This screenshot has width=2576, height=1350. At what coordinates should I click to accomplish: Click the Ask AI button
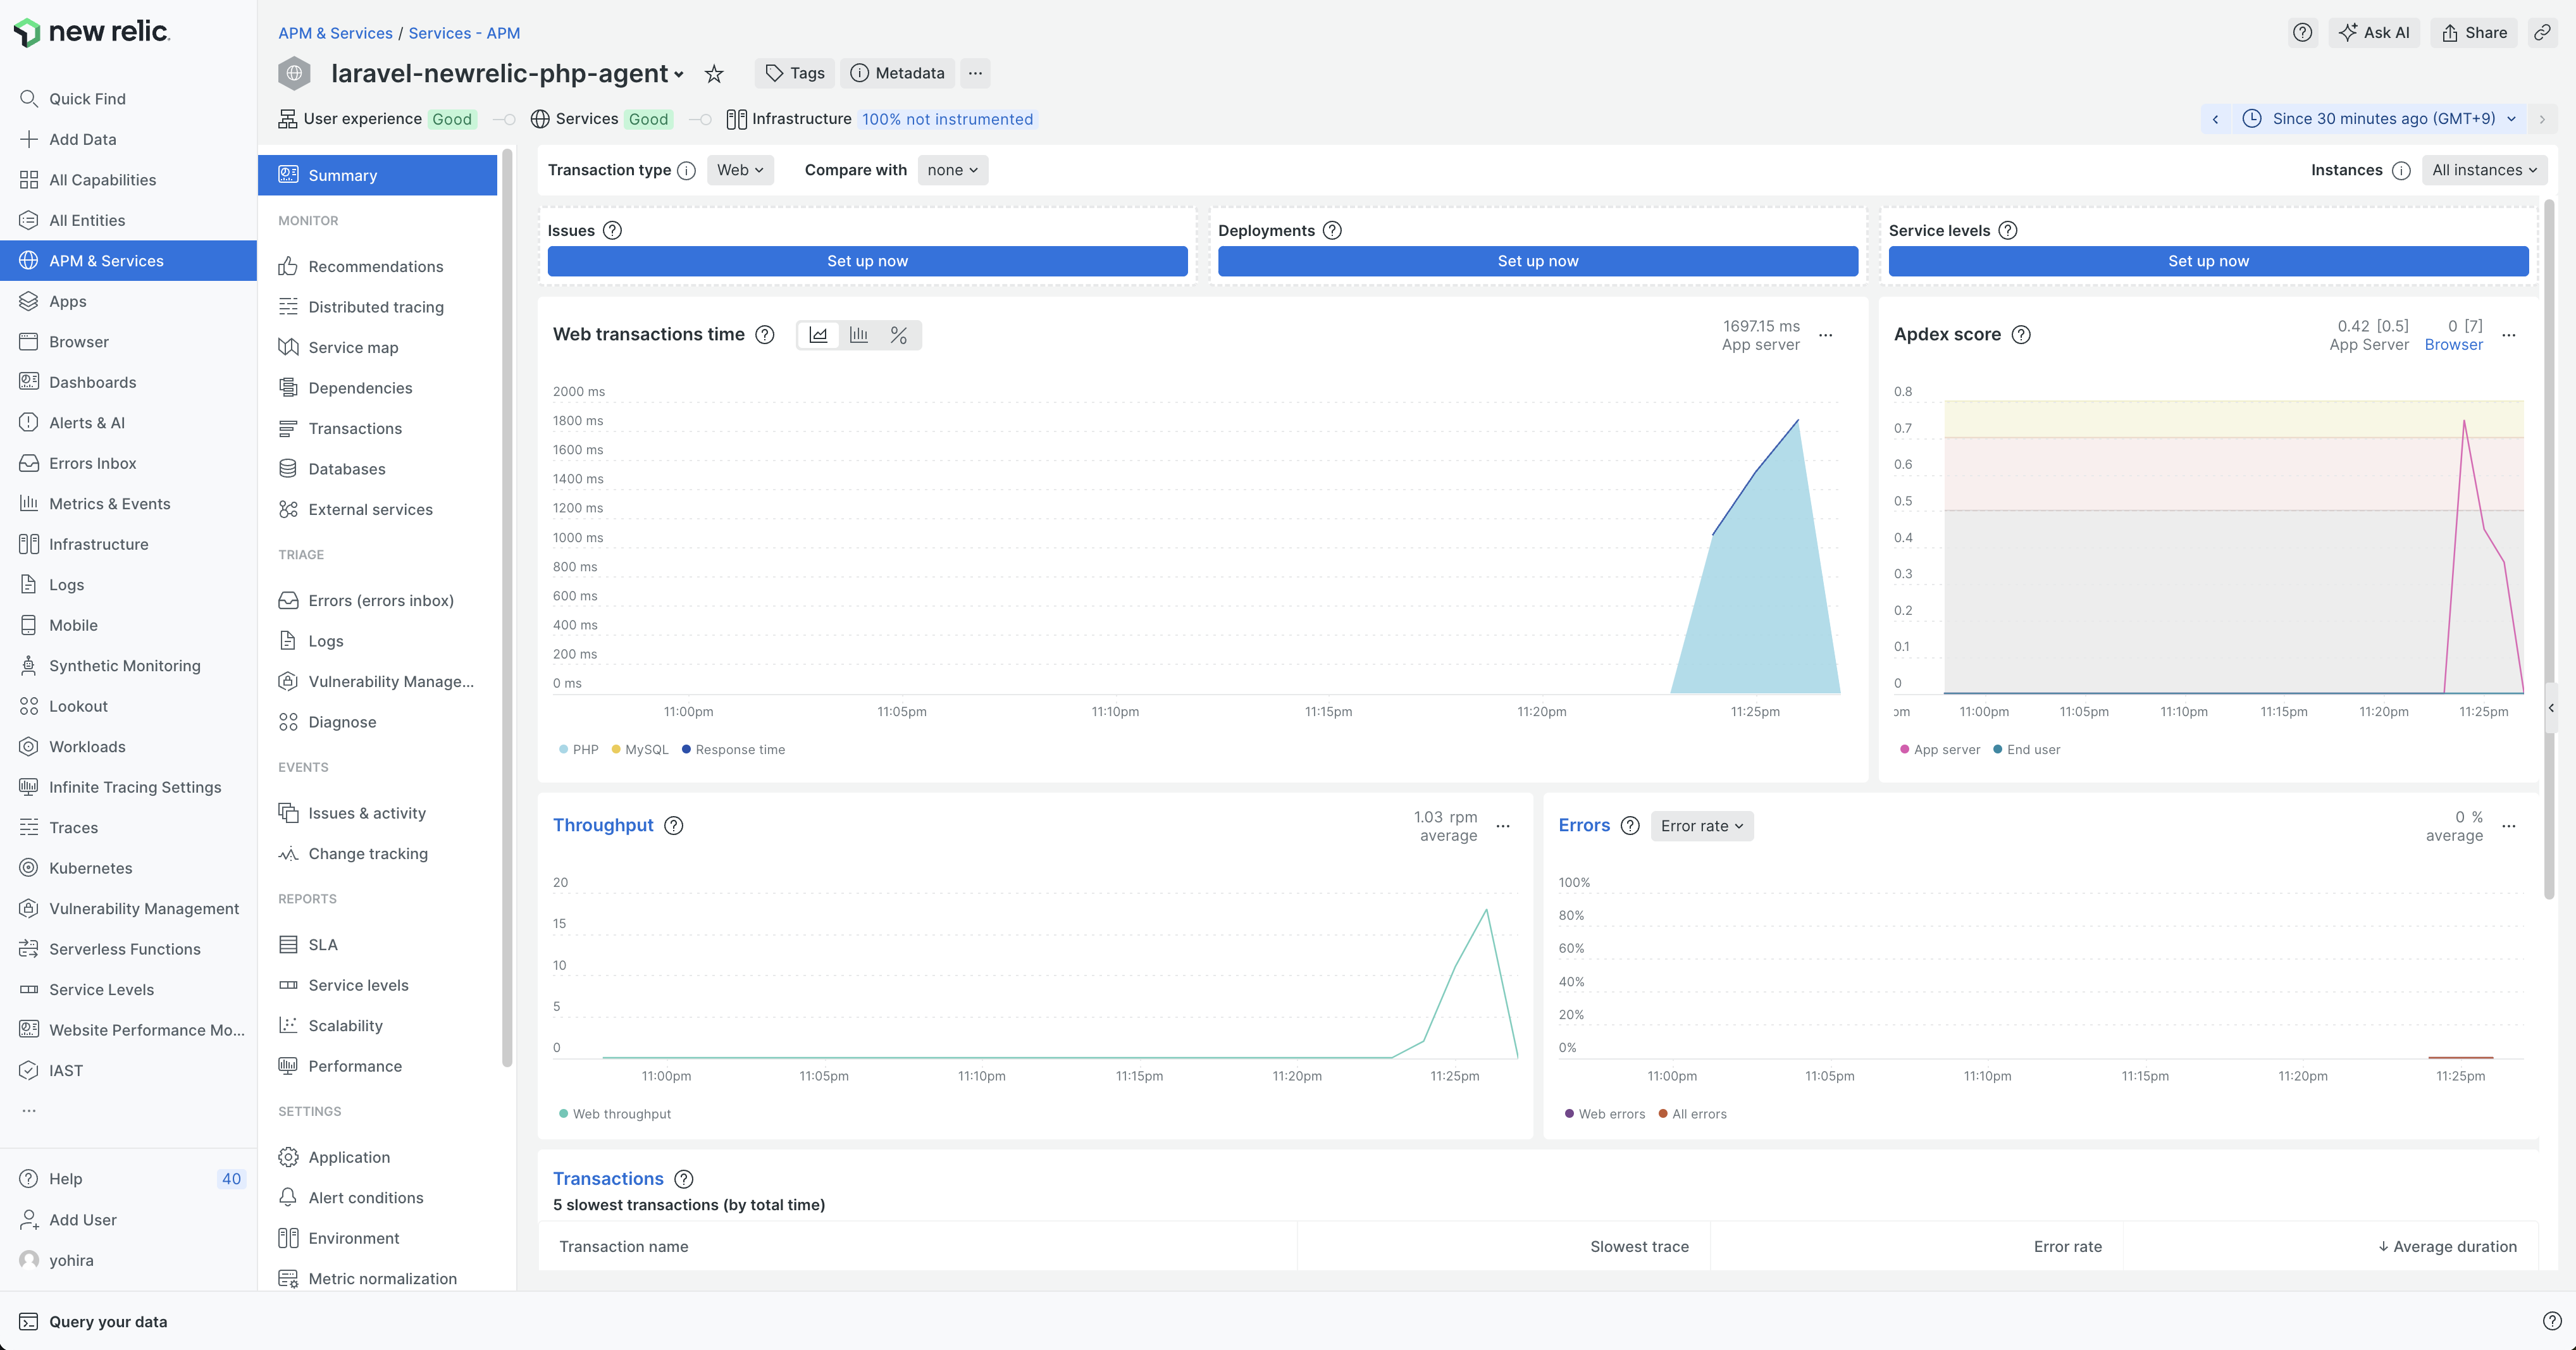tap(2375, 32)
